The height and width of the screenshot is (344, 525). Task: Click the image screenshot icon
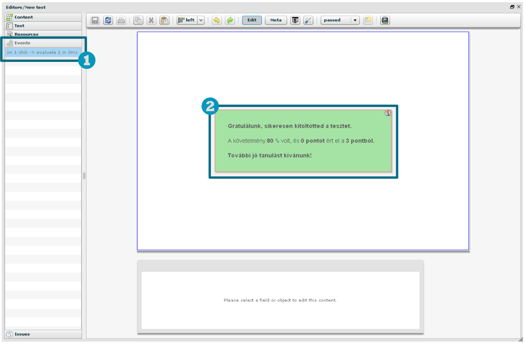pyautogui.click(x=385, y=20)
